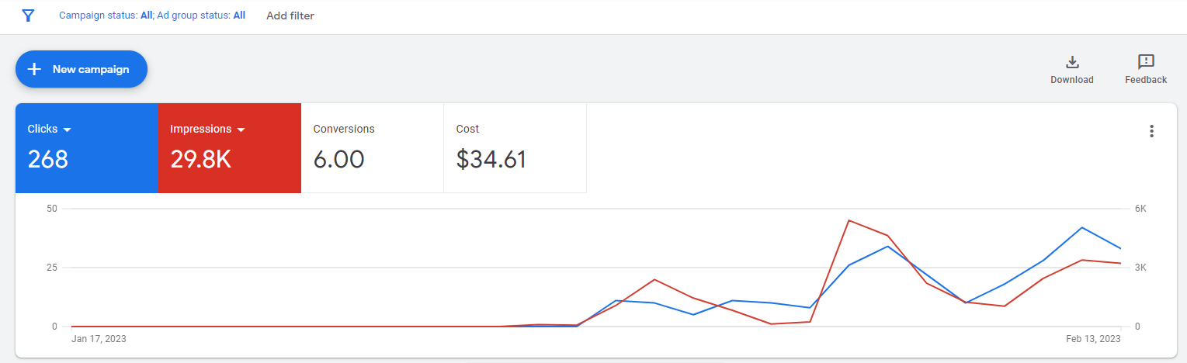
Task: Select the Cost metric card
Action: point(515,147)
